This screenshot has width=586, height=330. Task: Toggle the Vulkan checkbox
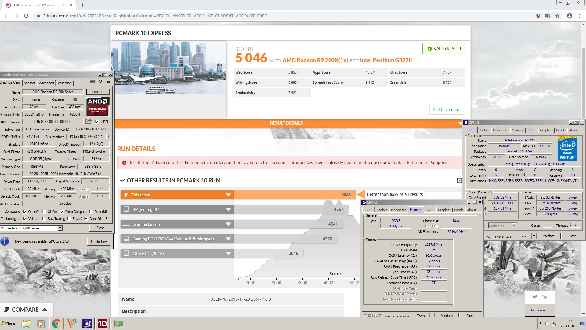pos(25,218)
